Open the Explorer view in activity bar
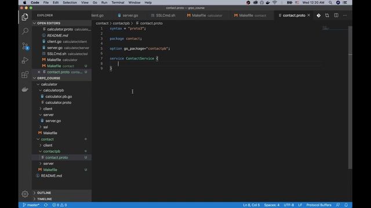Screen dimensions: 371x208 coord(25,17)
